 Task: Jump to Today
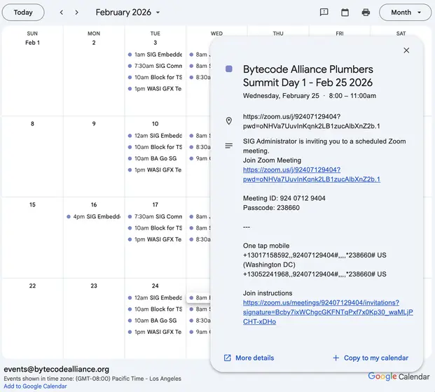[x=23, y=13]
